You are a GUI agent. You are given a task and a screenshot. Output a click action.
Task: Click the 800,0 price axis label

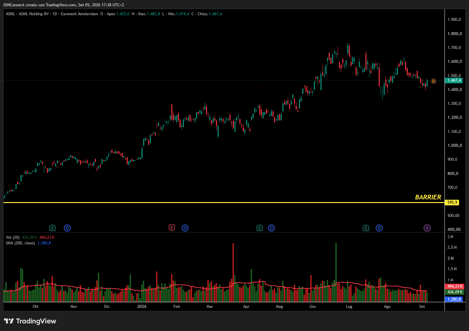(x=453, y=174)
